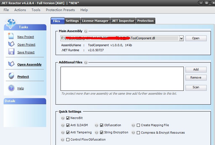Open the Protection Presets menu
Image resolution: width=215 pixels, height=145 pixels.
point(60,10)
